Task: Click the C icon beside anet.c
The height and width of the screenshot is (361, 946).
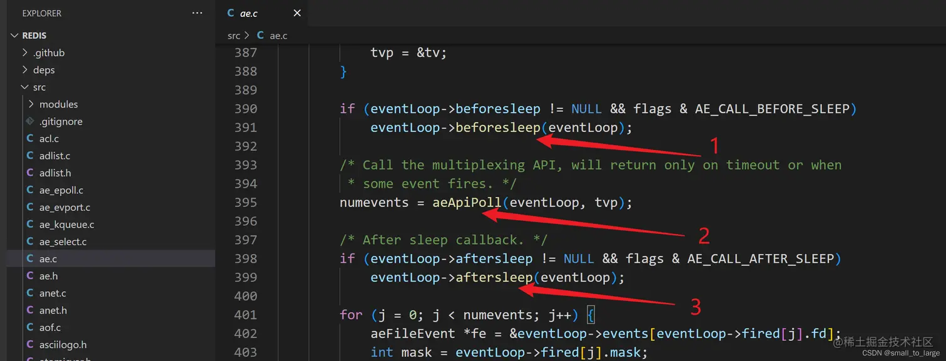Action: coord(30,293)
